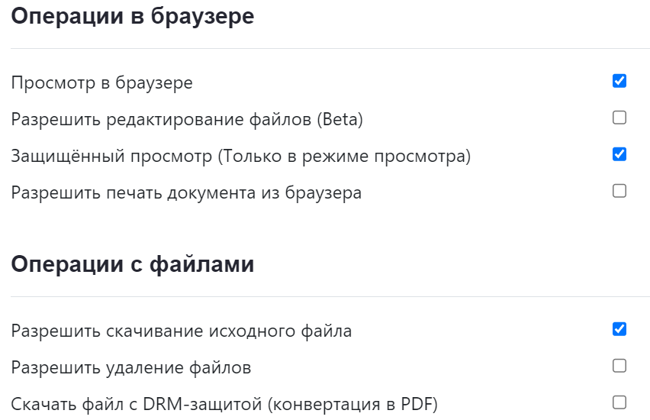The height and width of the screenshot is (420, 650).
Task: Click the "Операции с файлами" section heading
Action: coord(132,265)
